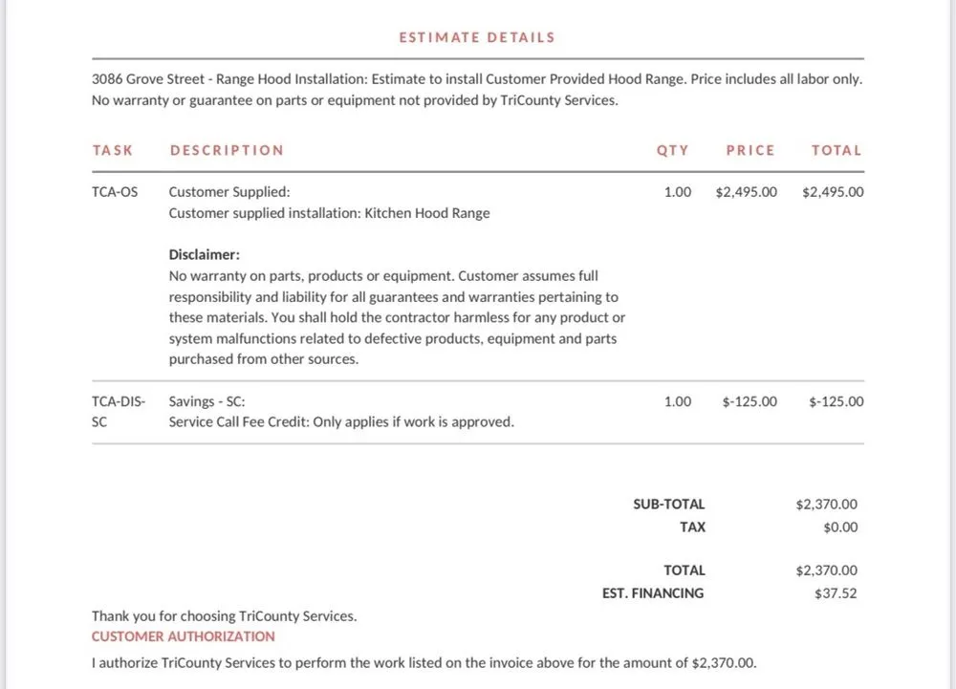Click the CUSTOMER AUTHORIZATION heading

[183, 636]
